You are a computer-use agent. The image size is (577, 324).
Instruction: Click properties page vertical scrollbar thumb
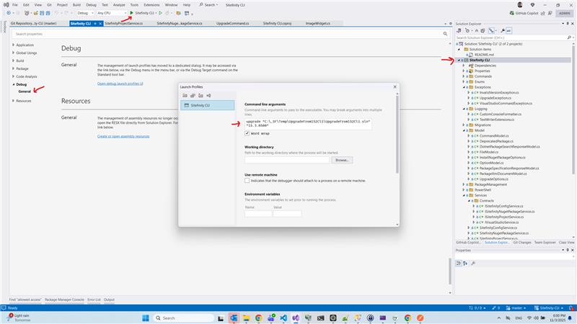(449, 271)
